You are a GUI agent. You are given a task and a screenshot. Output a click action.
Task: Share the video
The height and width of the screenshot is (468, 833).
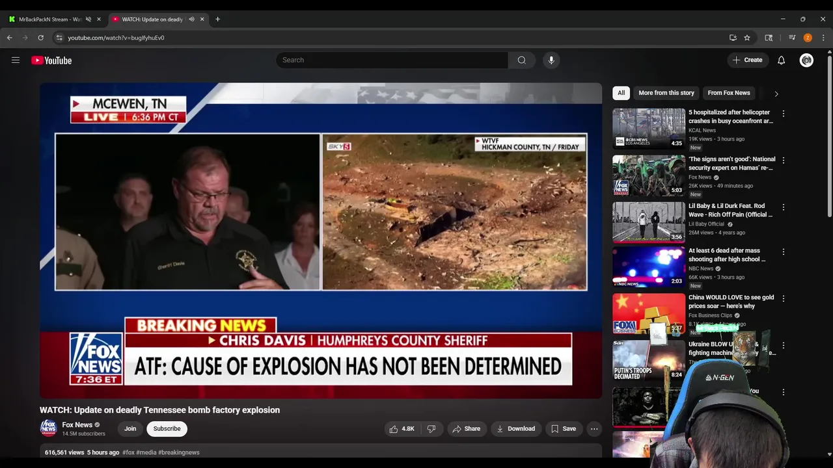466,429
